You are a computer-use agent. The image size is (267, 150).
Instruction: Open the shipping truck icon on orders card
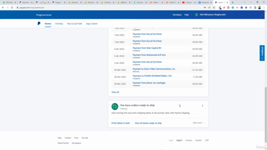point(115,107)
